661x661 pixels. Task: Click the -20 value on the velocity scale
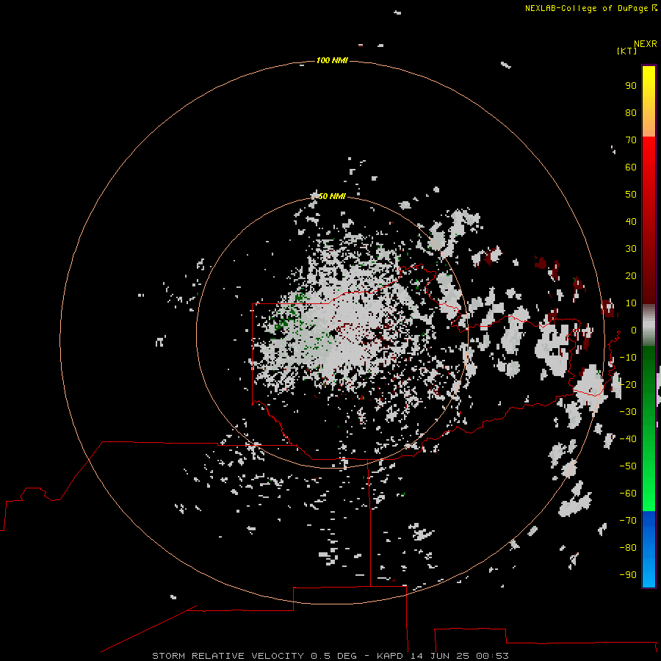pyautogui.click(x=628, y=384)
